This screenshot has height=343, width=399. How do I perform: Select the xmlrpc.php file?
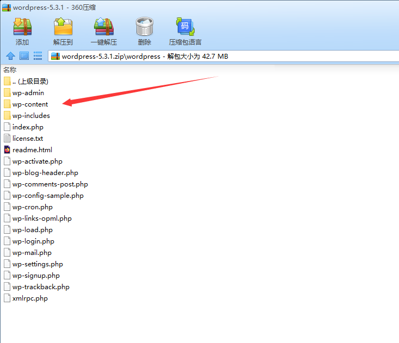point(30,298)
